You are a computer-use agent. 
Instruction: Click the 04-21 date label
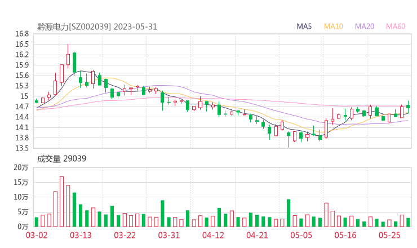point(257,235)
